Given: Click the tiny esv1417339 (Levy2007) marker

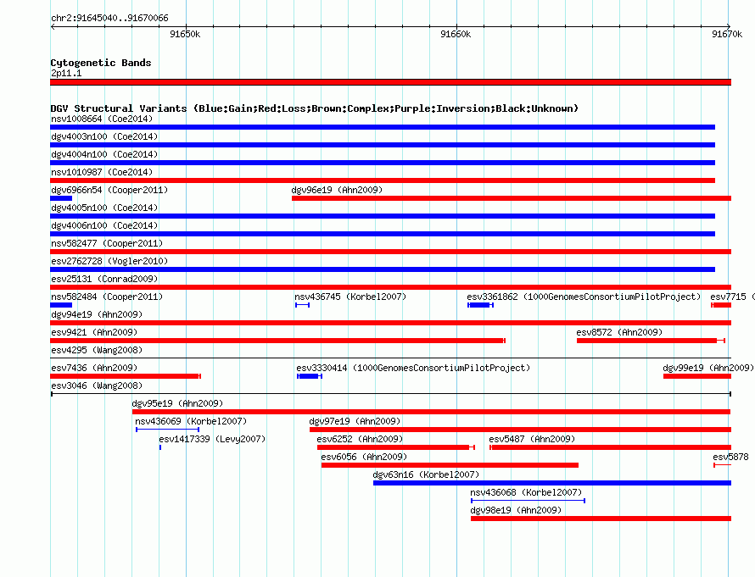Looking at the screenshot, I should pyautogui.click(x=160, y=447).
